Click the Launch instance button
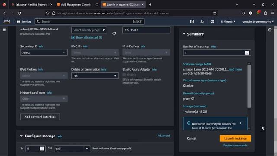The width and height of the screenshot is (277, 156). (x=235, y=138)
